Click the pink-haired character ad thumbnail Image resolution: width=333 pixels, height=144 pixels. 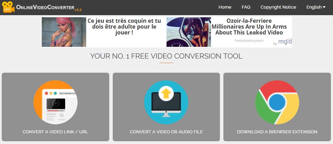point(64,32)
